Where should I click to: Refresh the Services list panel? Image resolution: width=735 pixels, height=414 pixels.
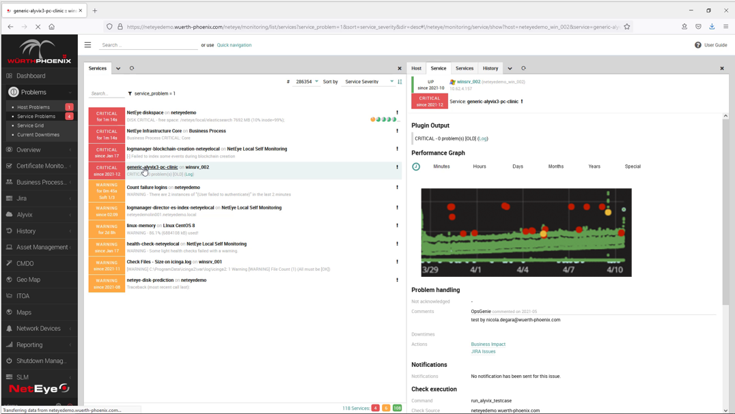[132, 68]
